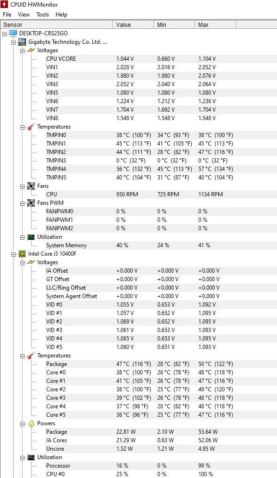This screenshot has width=277, height=478.
Task: Open the Tools menu
Action: click(x=43, y=15)
